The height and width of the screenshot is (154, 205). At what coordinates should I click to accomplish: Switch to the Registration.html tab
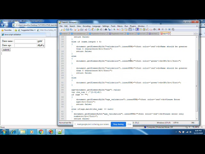pos(117,34)
